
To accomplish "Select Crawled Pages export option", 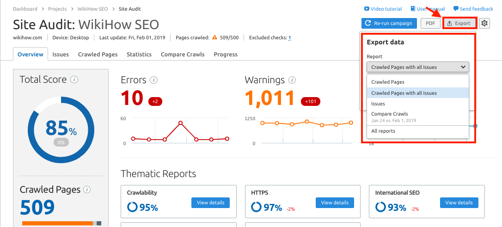I will [418, 82].
